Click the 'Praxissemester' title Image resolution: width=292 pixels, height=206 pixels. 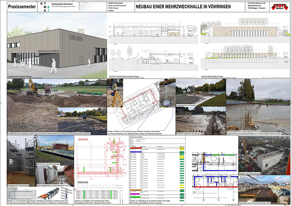[x=22, y=7]
